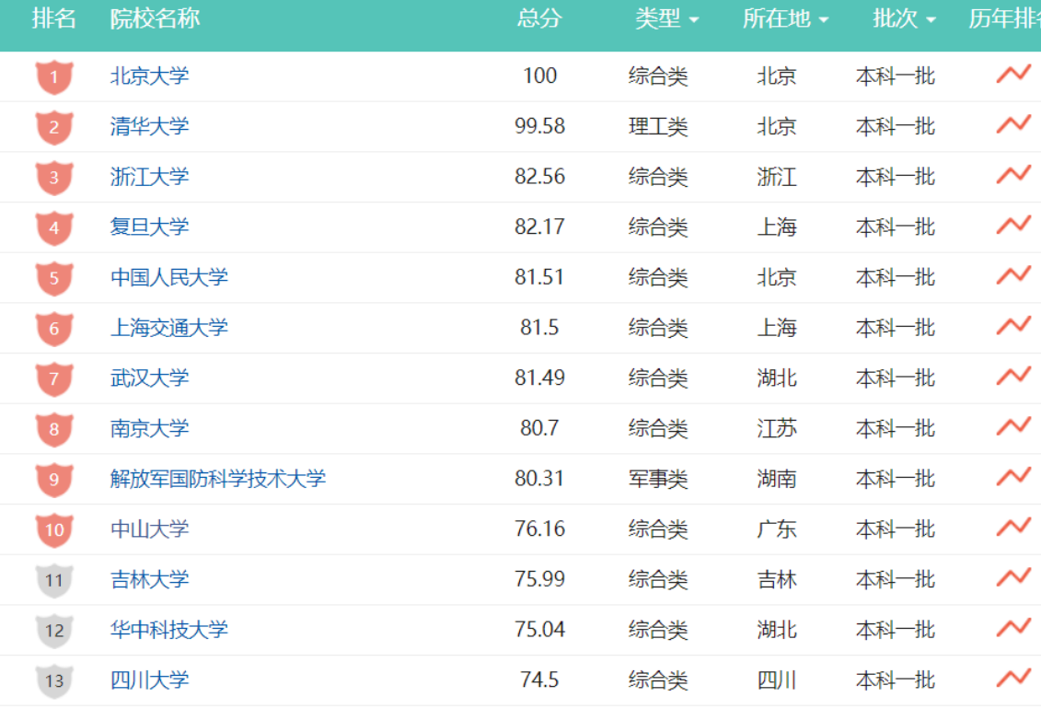Open the 上海交通大学 link
This screenshot has height=709, width=1041.
[x=169, y=327]
